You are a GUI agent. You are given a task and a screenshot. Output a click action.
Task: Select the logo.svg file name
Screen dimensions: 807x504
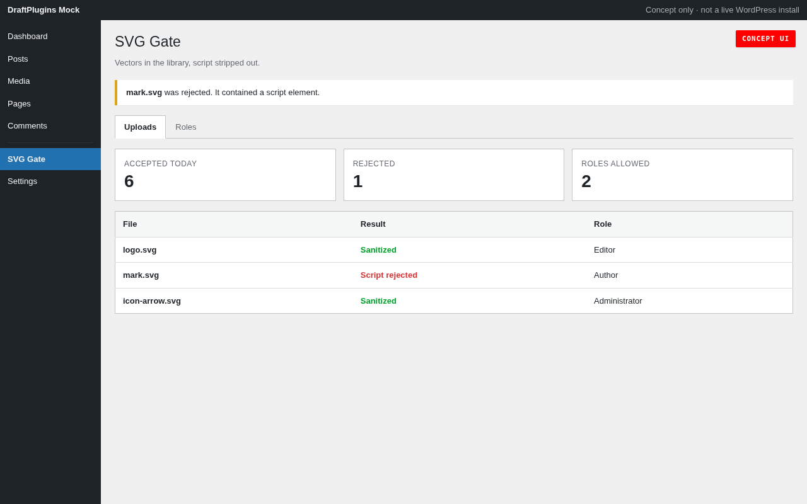tap(140, 250)
